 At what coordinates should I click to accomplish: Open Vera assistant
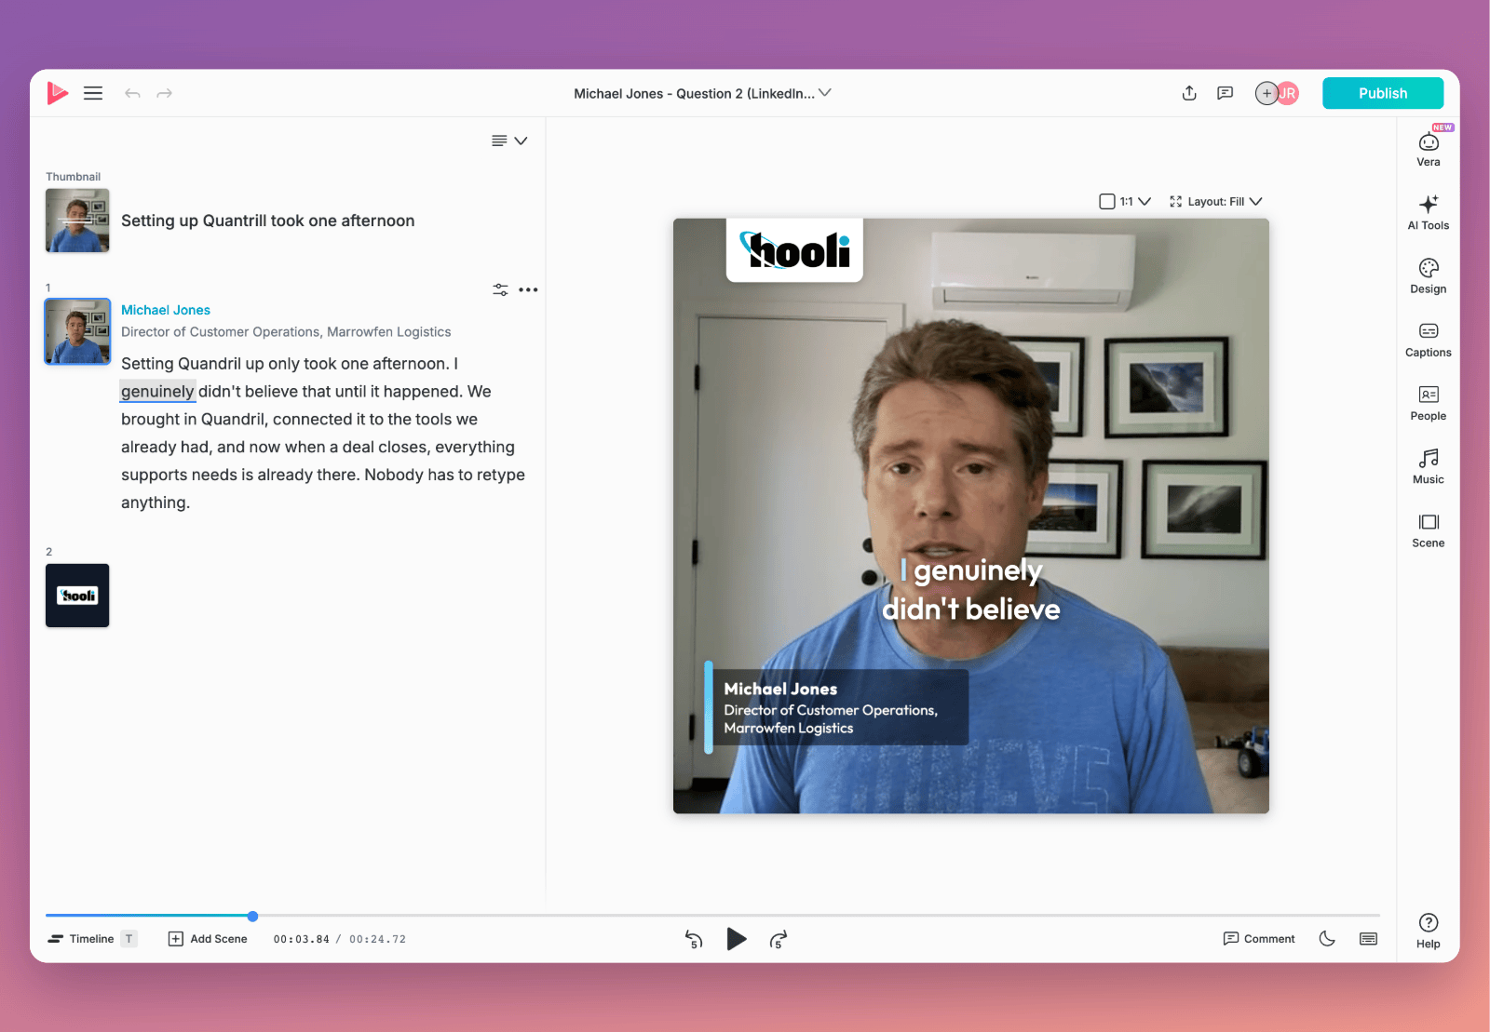click(x=1429, y=149)
